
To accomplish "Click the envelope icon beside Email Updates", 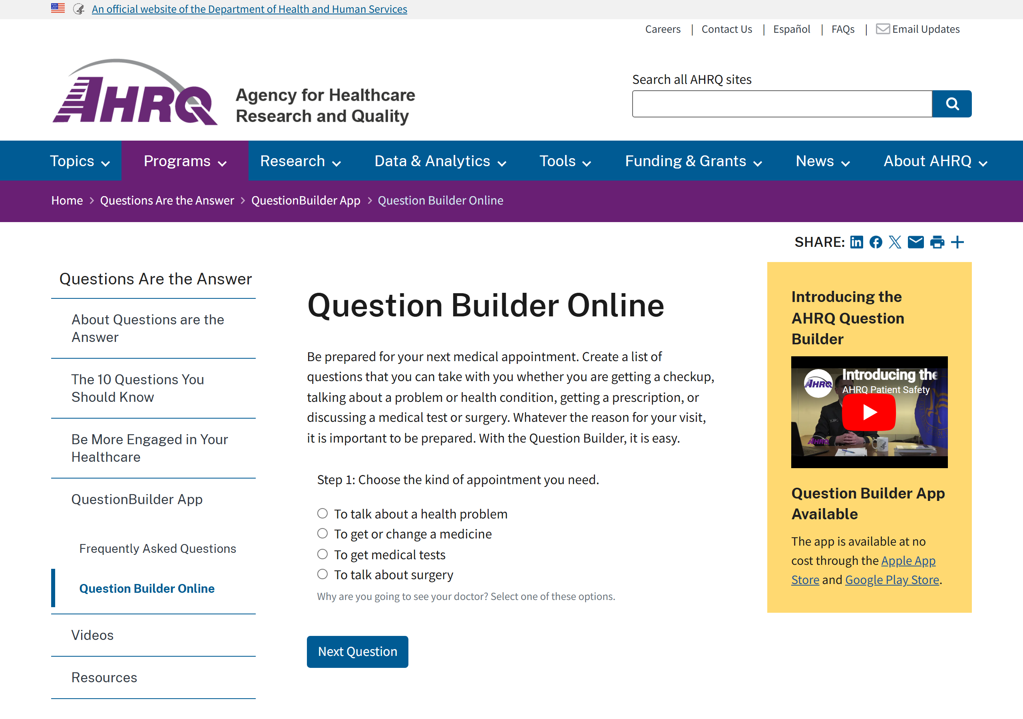I will pyautogui.click(x=883, y=29).
